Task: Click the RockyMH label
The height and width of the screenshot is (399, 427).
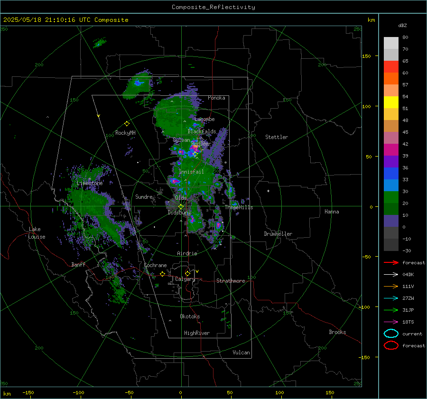Action: pyautogui.click(x=125, y=133)
